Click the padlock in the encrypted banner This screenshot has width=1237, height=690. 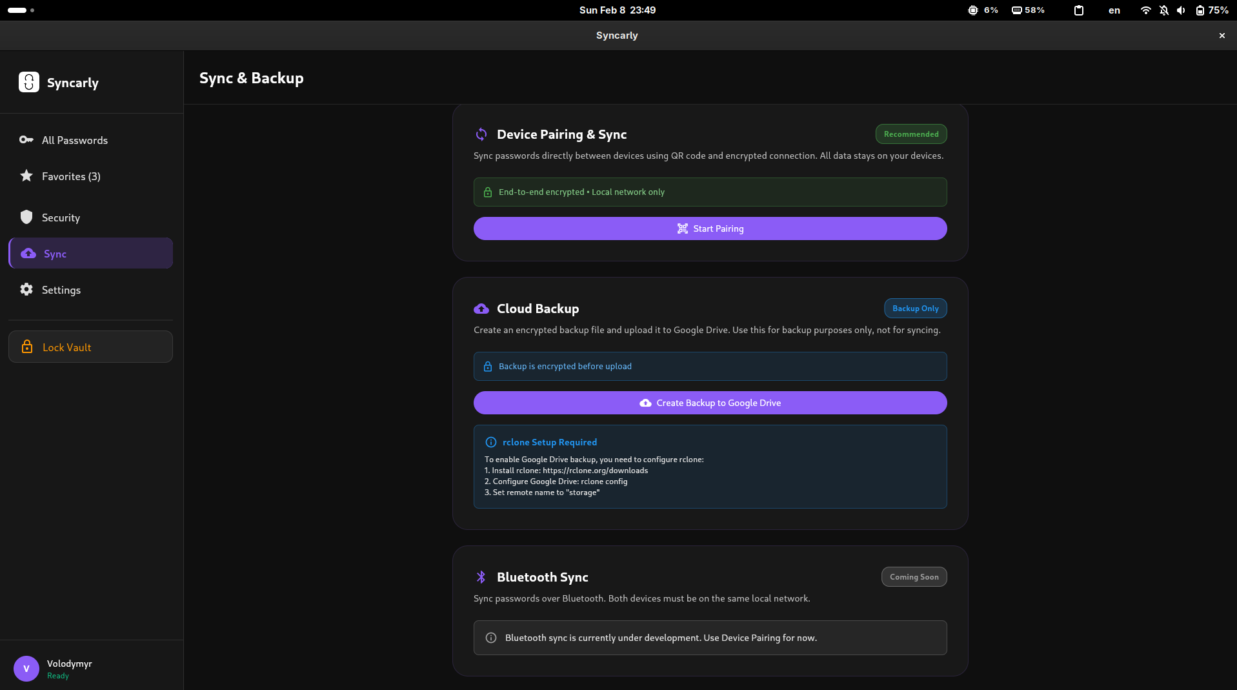tap(487, 192)
